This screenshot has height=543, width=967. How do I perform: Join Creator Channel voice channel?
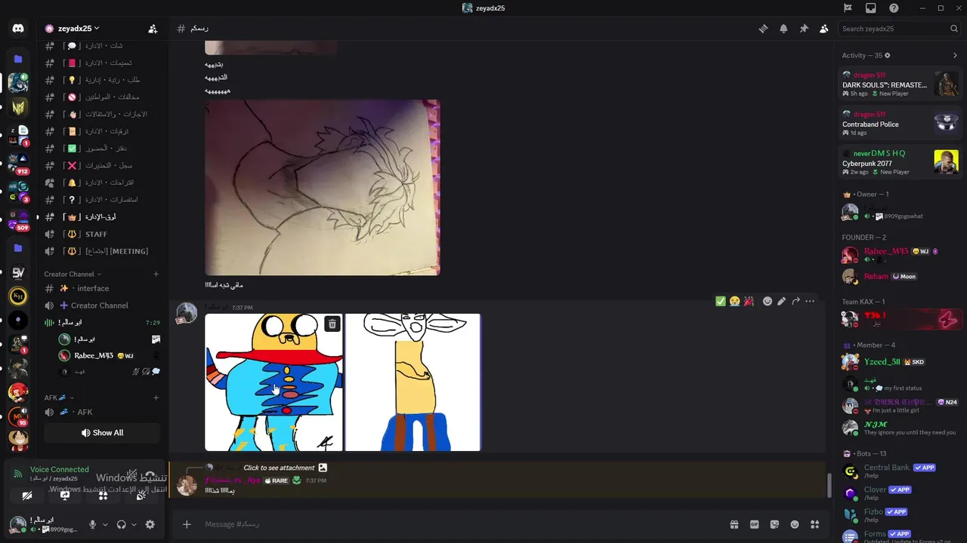tap(102, 305)
